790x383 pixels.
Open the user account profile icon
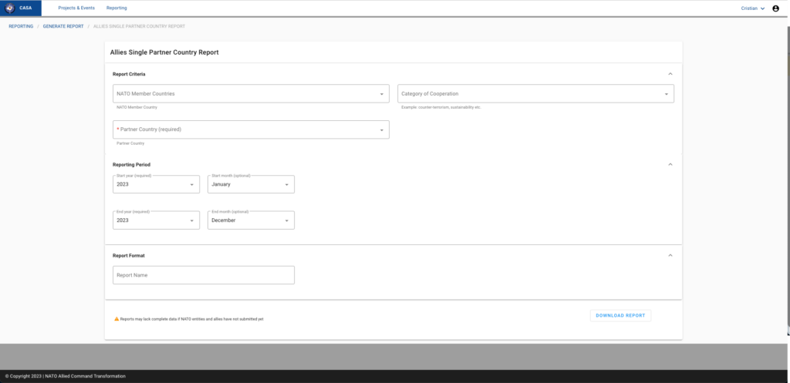pyautogui.click(x=775, y=8)
